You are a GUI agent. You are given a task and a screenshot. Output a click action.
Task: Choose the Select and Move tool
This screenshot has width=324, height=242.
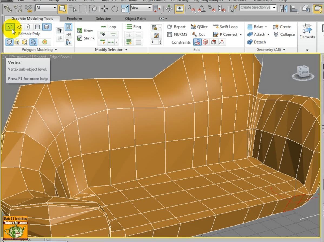(x=105, y=9)
